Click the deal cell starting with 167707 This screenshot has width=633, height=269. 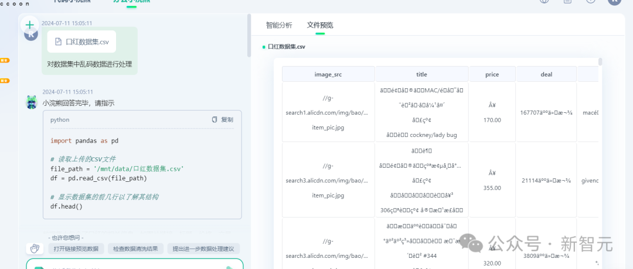[547, 112]
